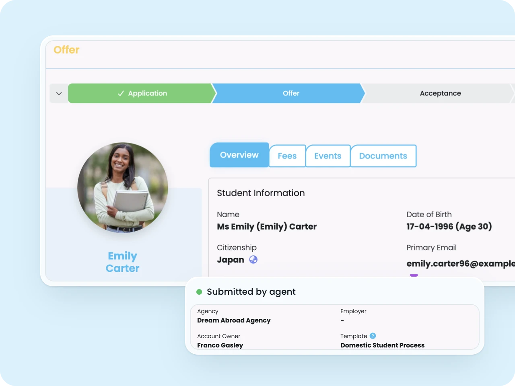
Task: Open the Events tab
Action: click(x=328, y=156)
